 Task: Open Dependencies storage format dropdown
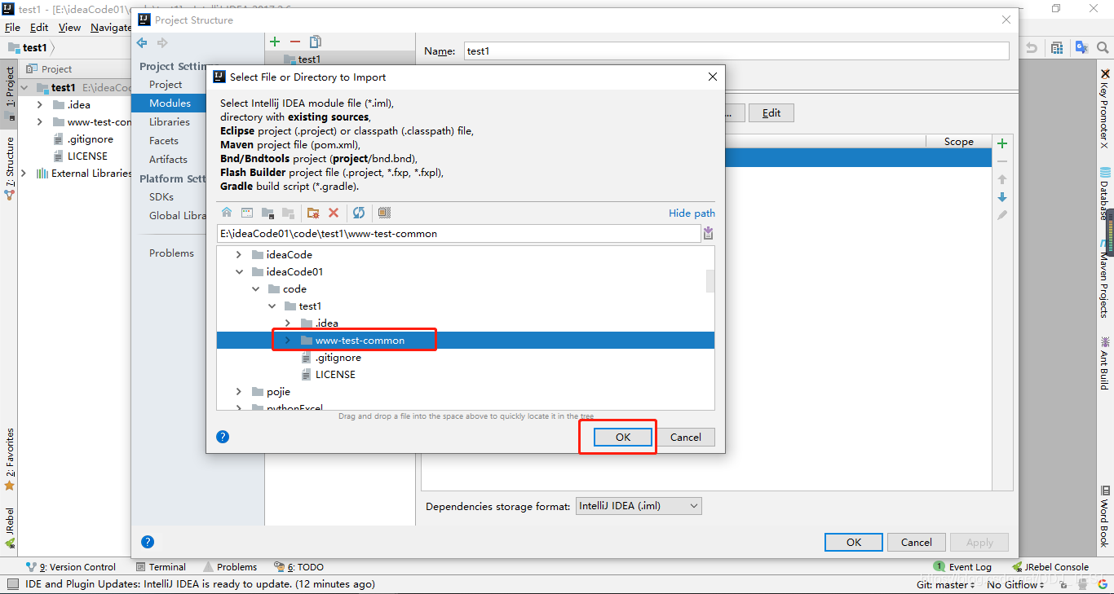639,506
